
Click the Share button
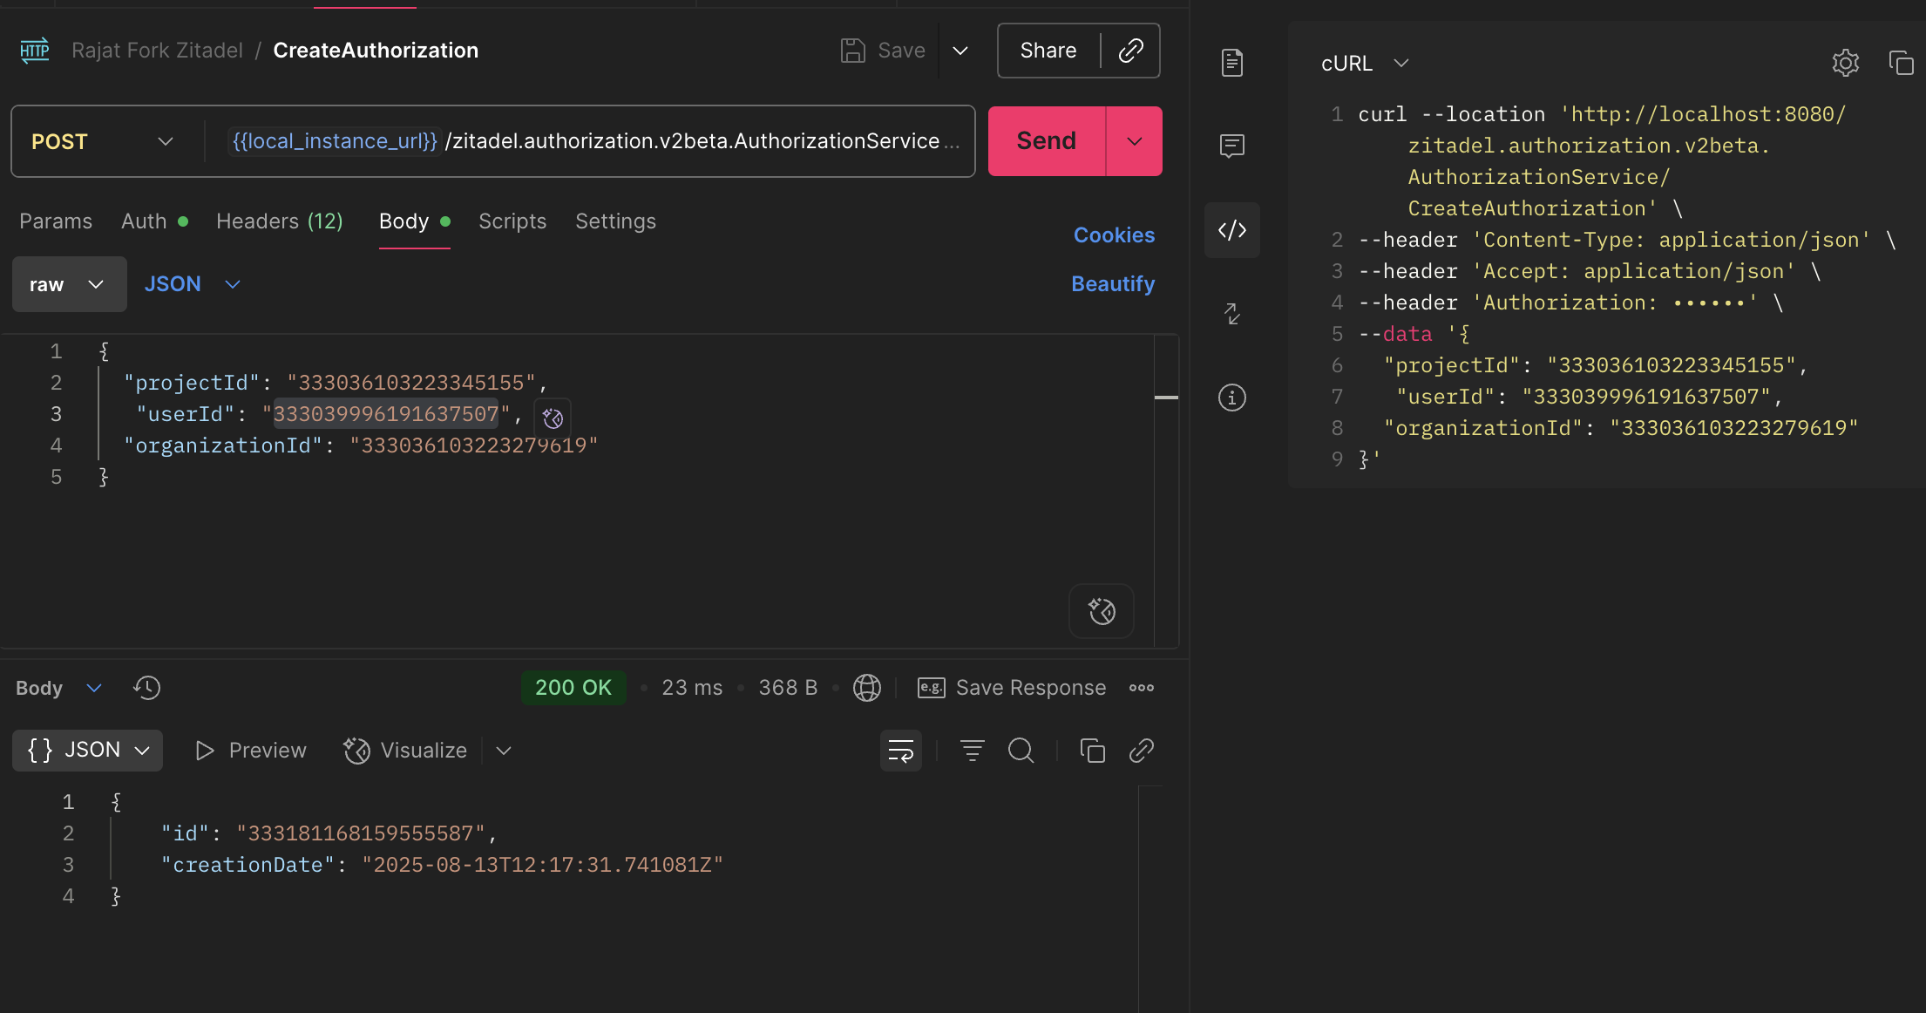1048,51
